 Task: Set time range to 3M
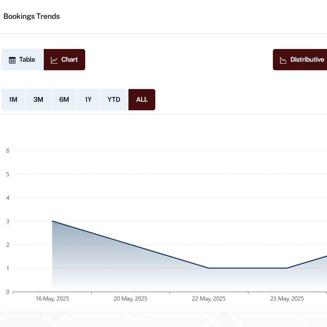(x=38, y=99)
